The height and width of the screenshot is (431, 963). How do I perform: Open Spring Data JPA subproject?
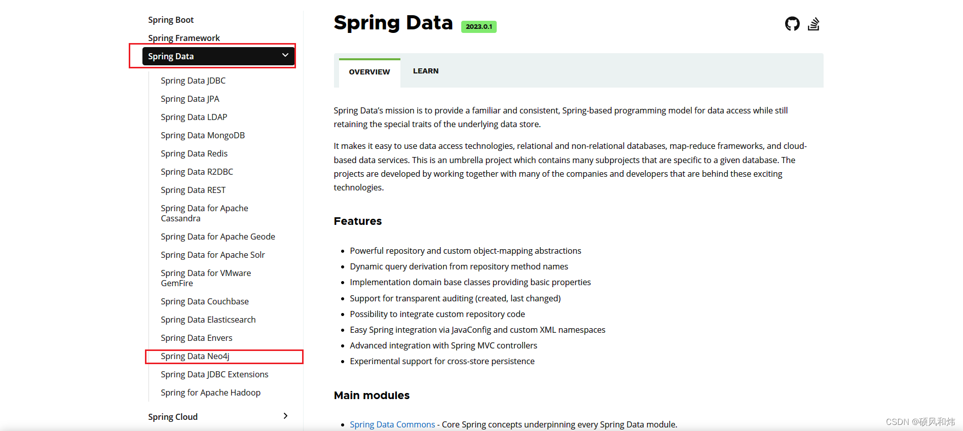pos(190,99)
